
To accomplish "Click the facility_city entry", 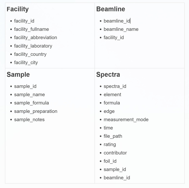I will pyautogui.click(x=26, y=63).
